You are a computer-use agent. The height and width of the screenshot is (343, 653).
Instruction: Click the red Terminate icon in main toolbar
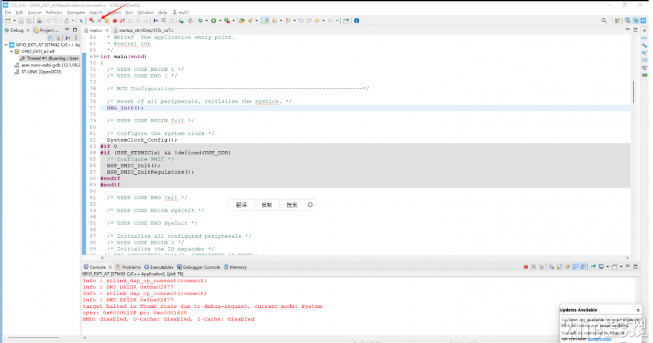pos(114,21)
